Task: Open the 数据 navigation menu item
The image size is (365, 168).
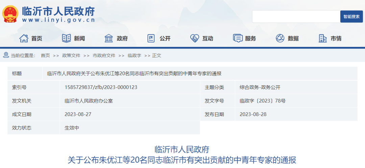Action: 293,38
